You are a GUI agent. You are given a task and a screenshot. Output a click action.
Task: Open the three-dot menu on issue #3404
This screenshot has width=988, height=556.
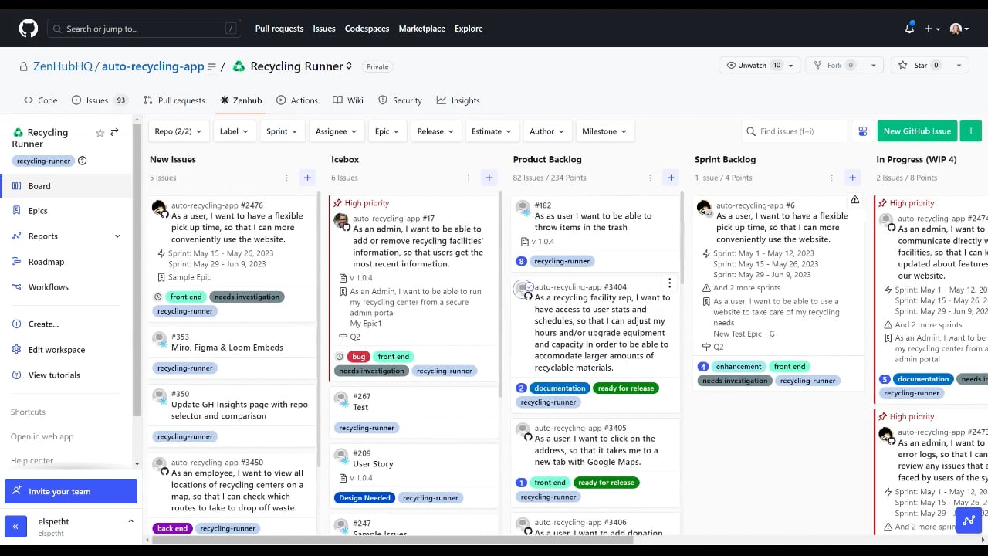670,283
